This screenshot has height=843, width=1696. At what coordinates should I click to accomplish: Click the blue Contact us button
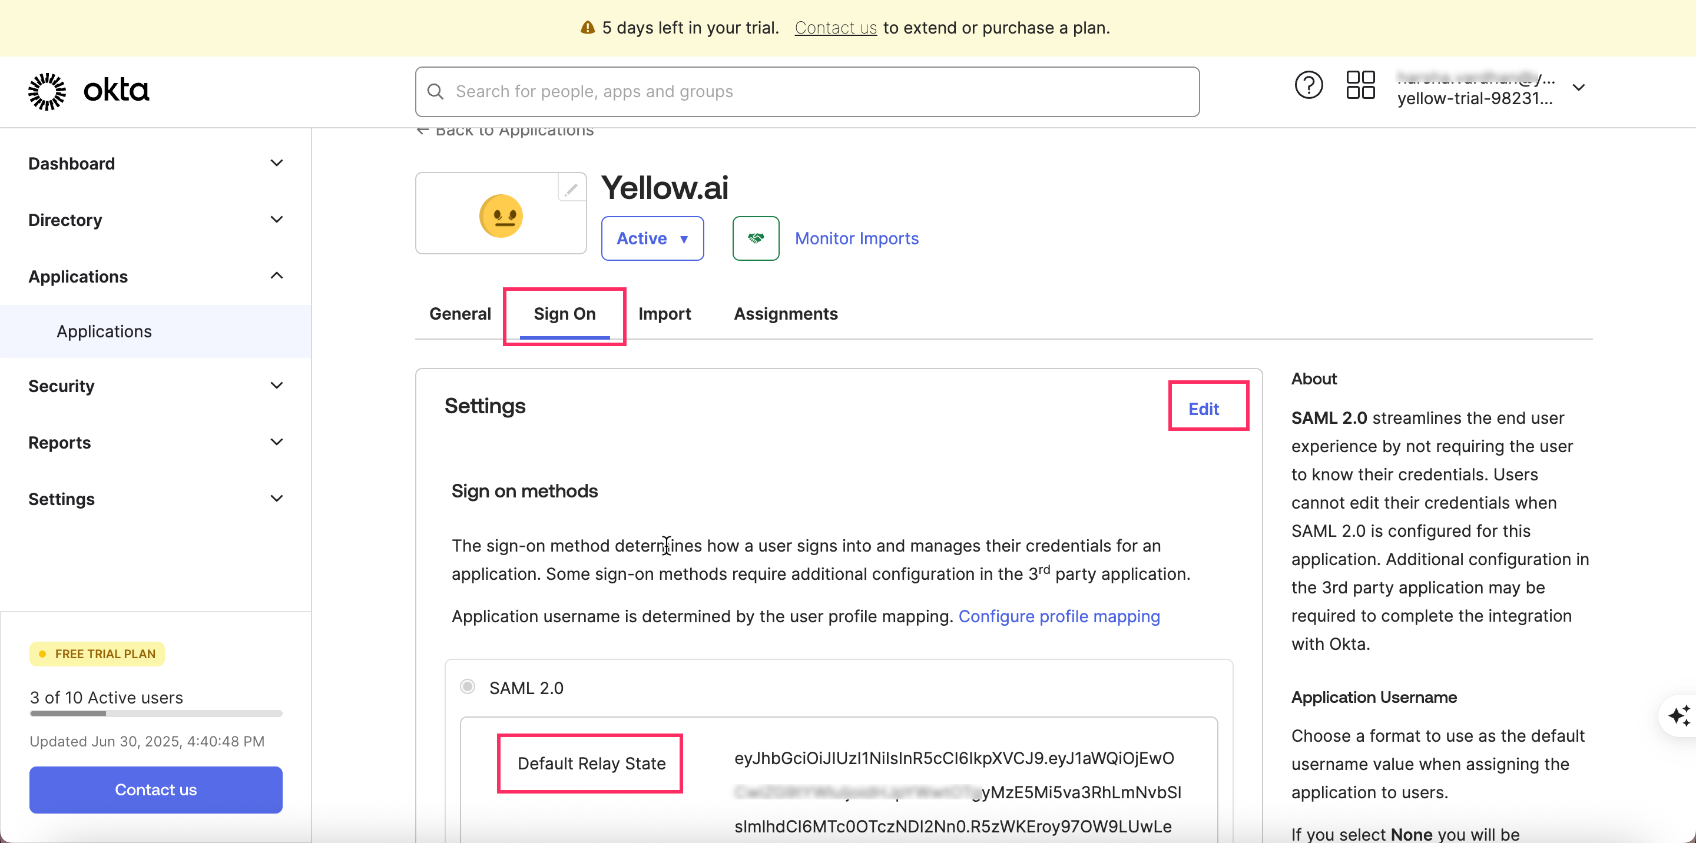tap(155, 789)
